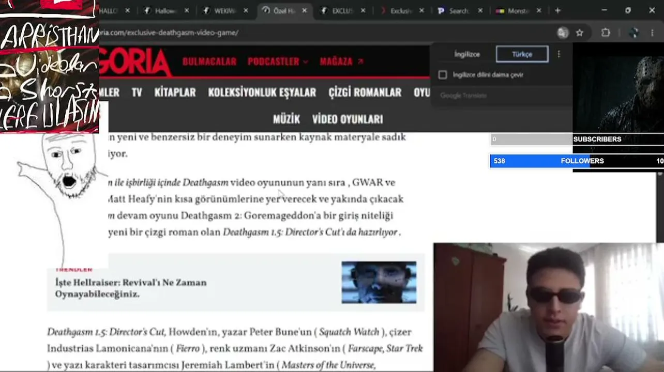The image size is (664, 372).
Task: Open the TV category
Action: [x=137, y=92]
